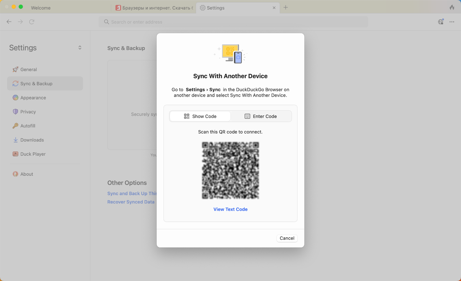The width and height of the screenshot is (461, 281).
Task: Click the sync arrows icon in sidebar
Action: click(15, 84)
